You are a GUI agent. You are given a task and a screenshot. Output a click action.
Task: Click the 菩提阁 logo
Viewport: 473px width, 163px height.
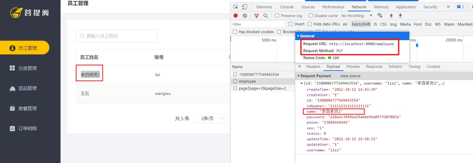[29, 12]
